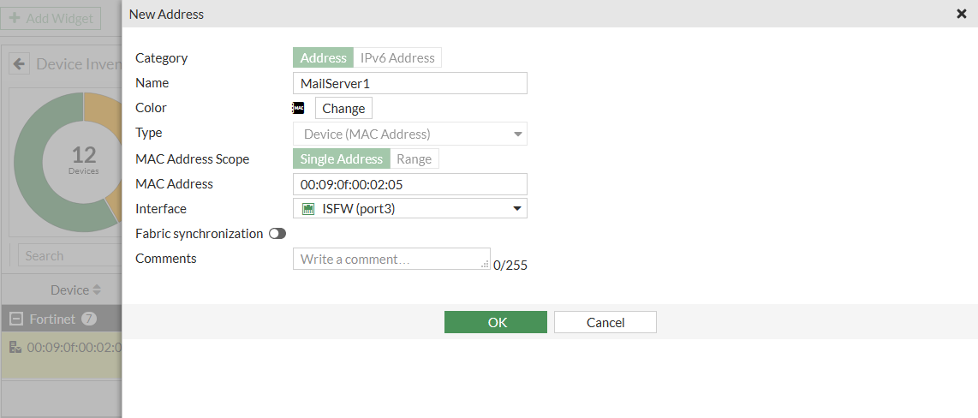The height and width of the screenshot is (418, 978).
Task: Click the comment box resize handle
Action: tap(486, 266)
